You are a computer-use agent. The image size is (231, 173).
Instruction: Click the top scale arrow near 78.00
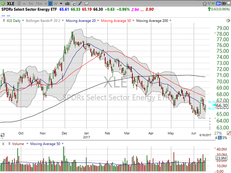tap(215, 33)
